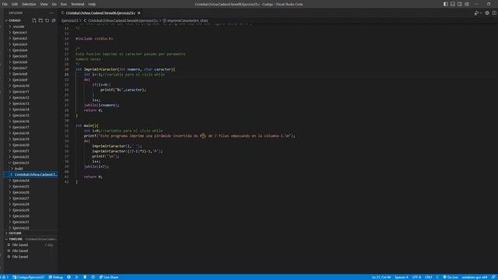Viewport: 498px width, 280px height.
Task: Close the open .c editor tab
Action: click(x=139, y=13)
